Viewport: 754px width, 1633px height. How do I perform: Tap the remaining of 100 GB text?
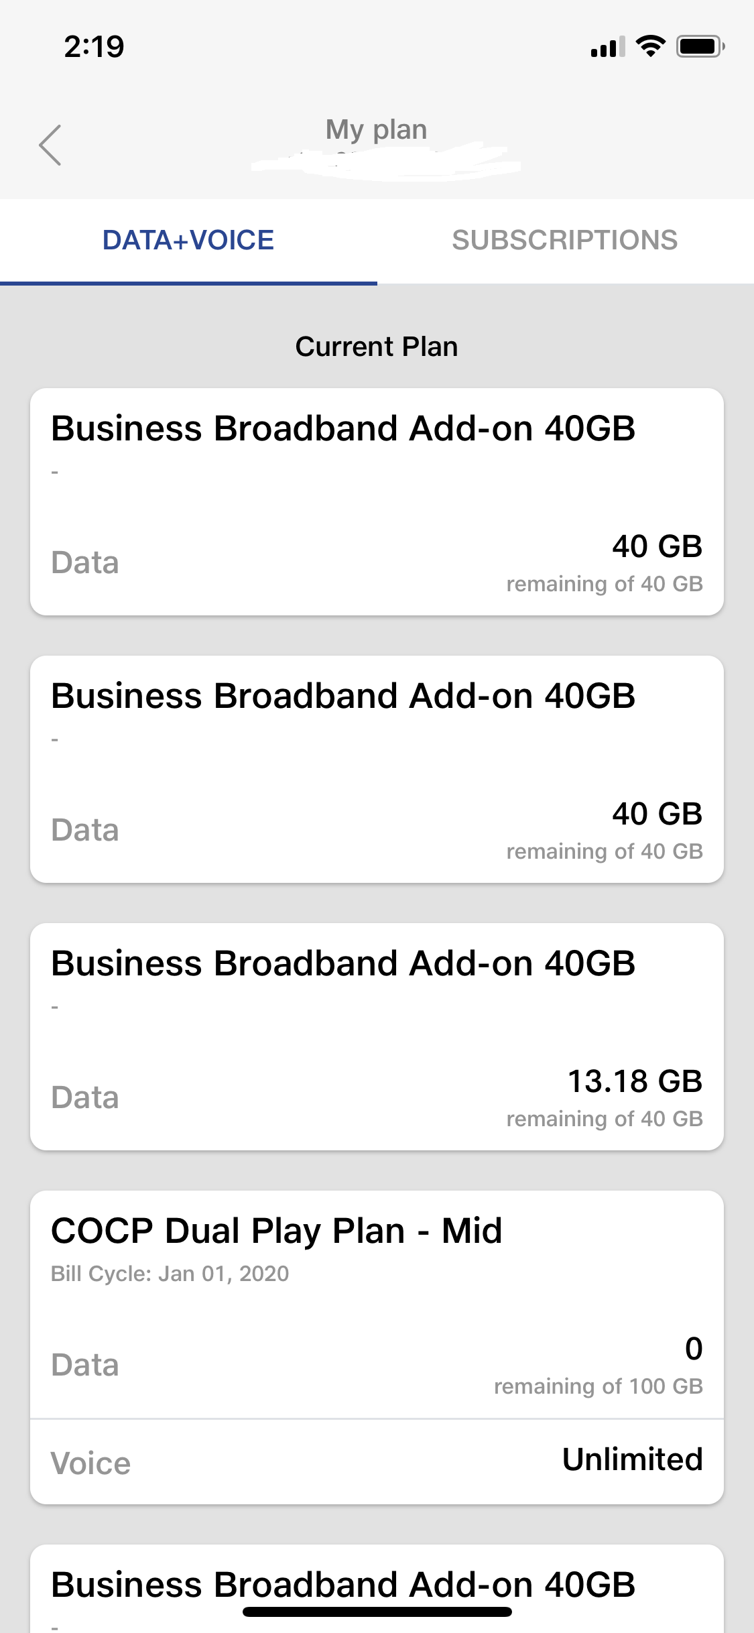click(598, 1386)
